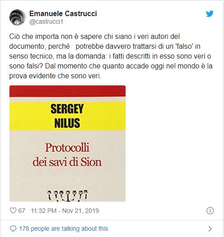Click the speech bubble reply icon
Image resolution: width=224 pixels, height=237 pixels.
point(13,229)
